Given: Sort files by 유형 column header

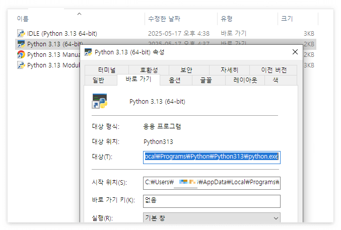Looking at the screenshot, I should [x=247, y=19].
